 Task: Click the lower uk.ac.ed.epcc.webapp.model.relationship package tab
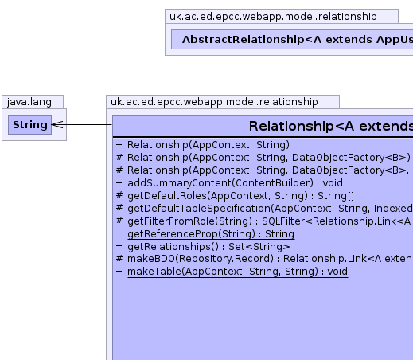[x=223, y=102]
